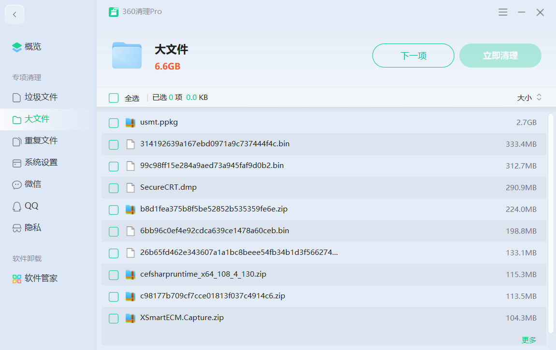This screenshot has height=350, width=556.
Task: Click the file icon of SecureCRT.dmp
Action: (x=130, y=188)
